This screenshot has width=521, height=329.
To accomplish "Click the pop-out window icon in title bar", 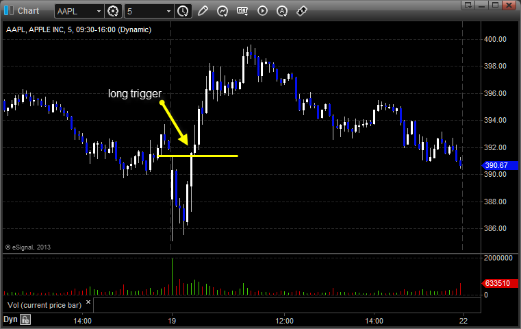I will click(x=468, y=5).
